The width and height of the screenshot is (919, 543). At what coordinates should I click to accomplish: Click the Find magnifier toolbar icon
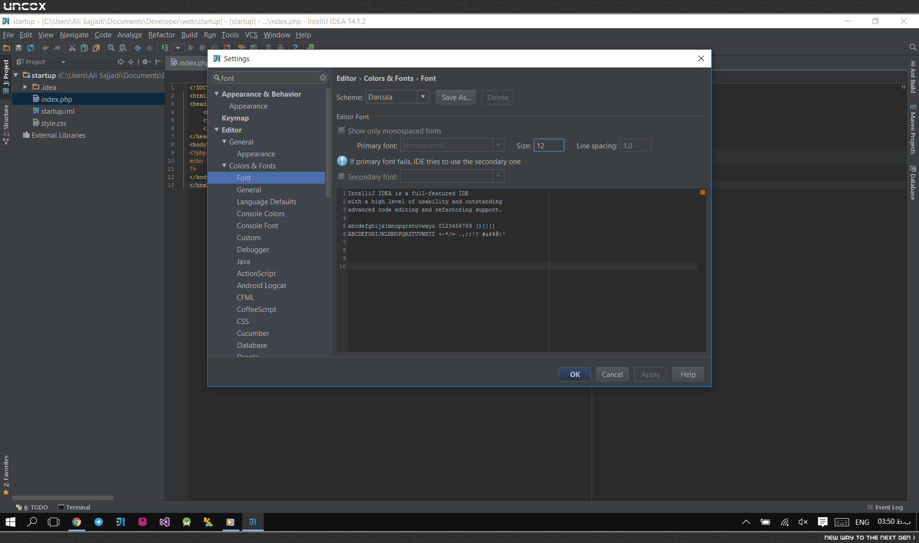111,48
